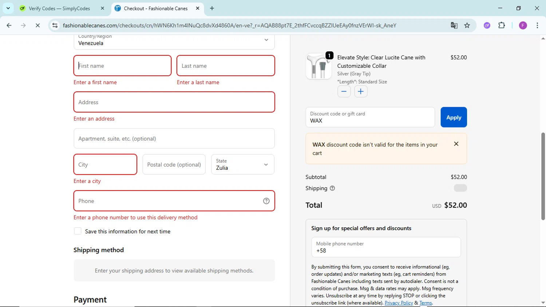Open a new browser tab
This screenshot has width=546, height=307.
(x=212, y=8)
